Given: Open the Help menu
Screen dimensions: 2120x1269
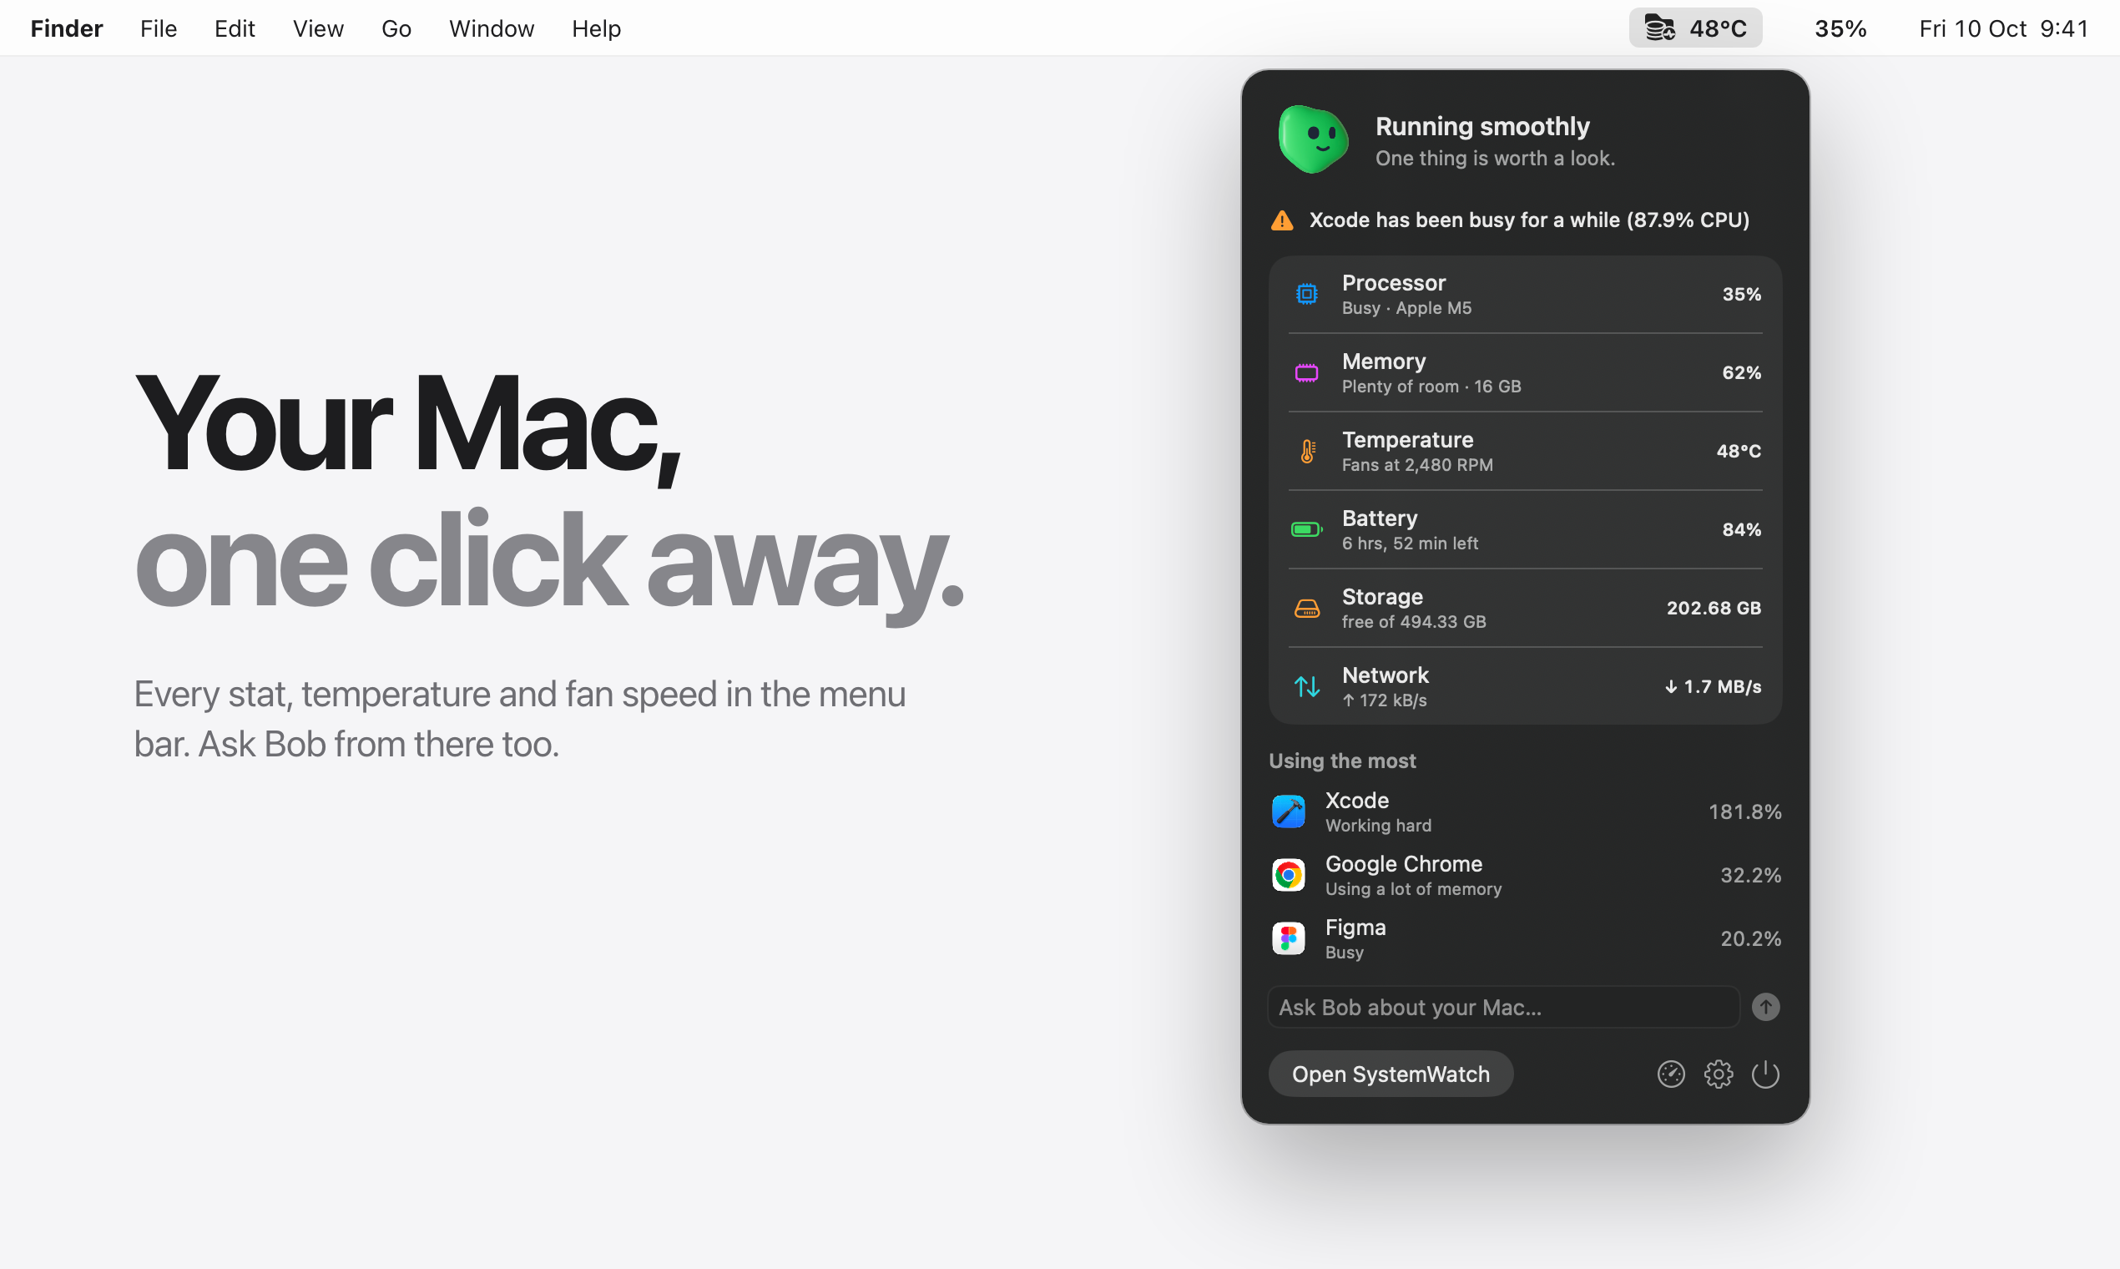Looking at the screenshot, I should [596, 28].
